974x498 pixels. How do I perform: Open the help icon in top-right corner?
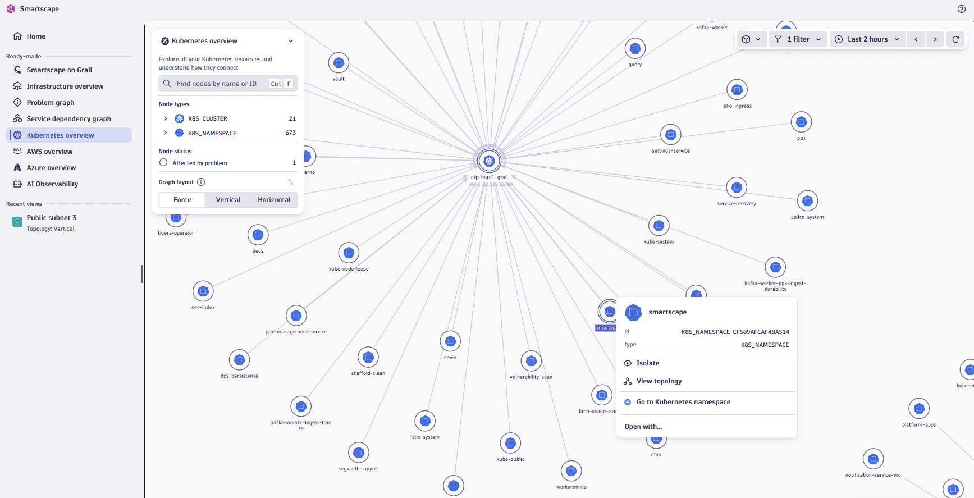point(961,9)
